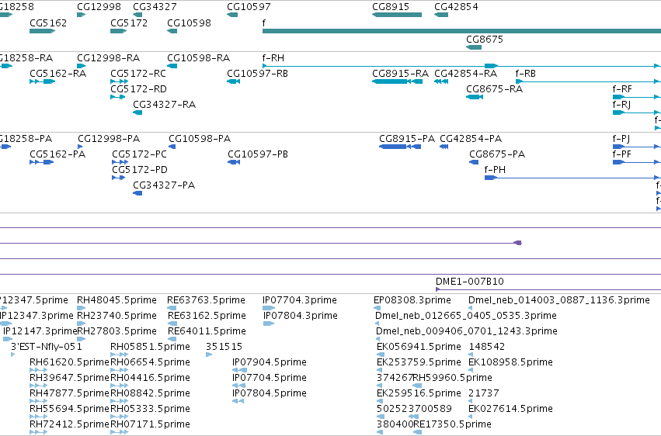Viewport: 661px width, 436px height.
Task: Select protein CG10598-PA
Action: tap(172, 147)
